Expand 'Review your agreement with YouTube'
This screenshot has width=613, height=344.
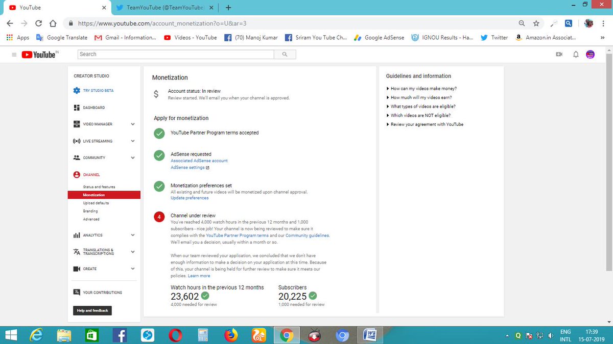(x=425, y=124)
